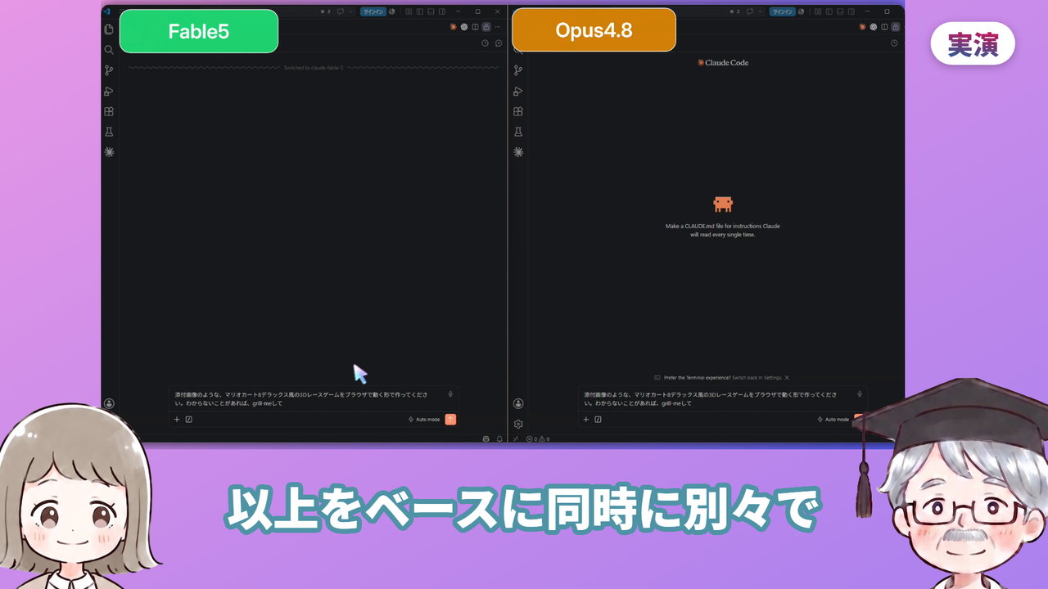Open Run and Debug in right window

(x=518, y=91)
